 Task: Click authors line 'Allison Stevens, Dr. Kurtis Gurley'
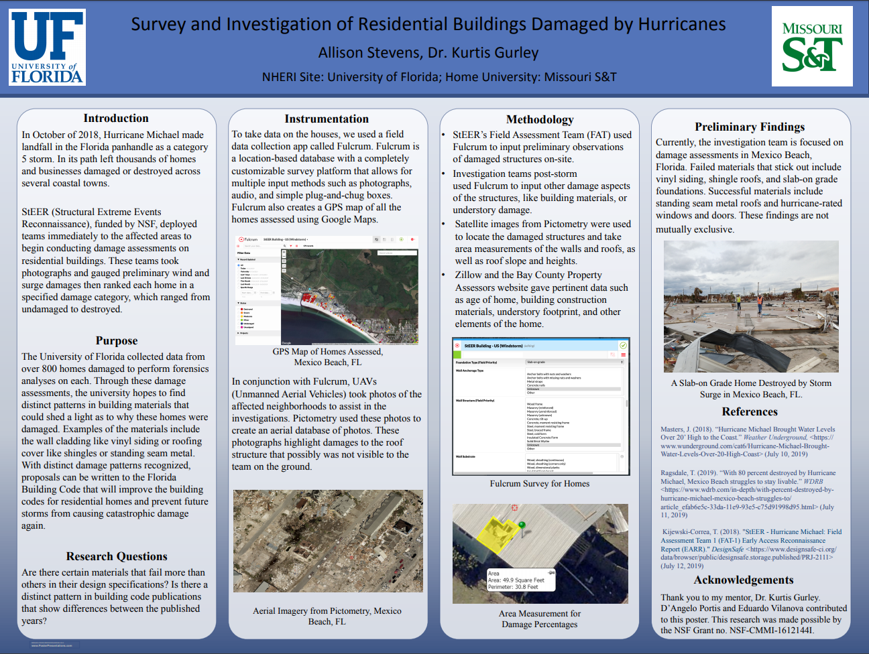click(428, 52)
